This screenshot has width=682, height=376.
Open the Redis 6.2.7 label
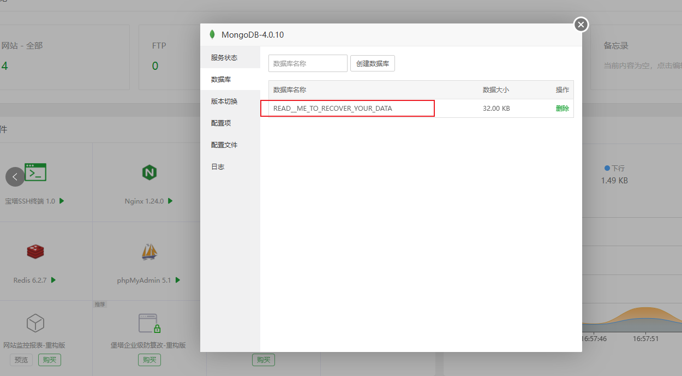pos(31,280)
